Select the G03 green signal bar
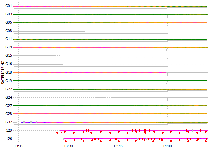This screenshot has width=210, height=148. point(110,14)
